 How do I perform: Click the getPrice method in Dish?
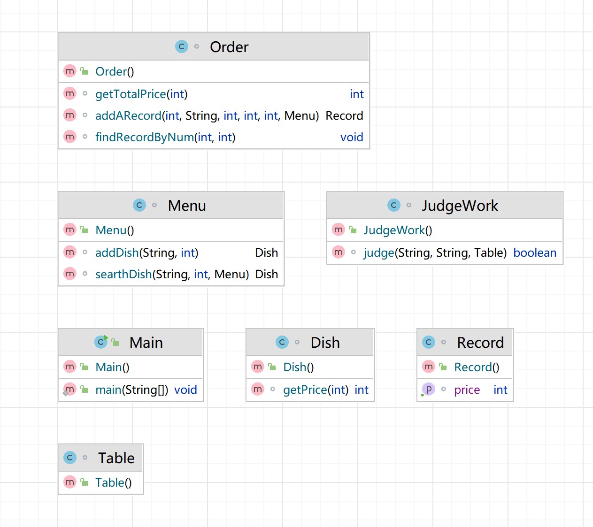305,390
